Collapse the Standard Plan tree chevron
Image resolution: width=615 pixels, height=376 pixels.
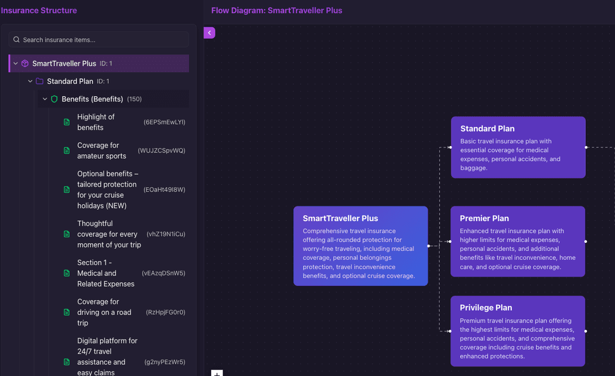point(30,81)
